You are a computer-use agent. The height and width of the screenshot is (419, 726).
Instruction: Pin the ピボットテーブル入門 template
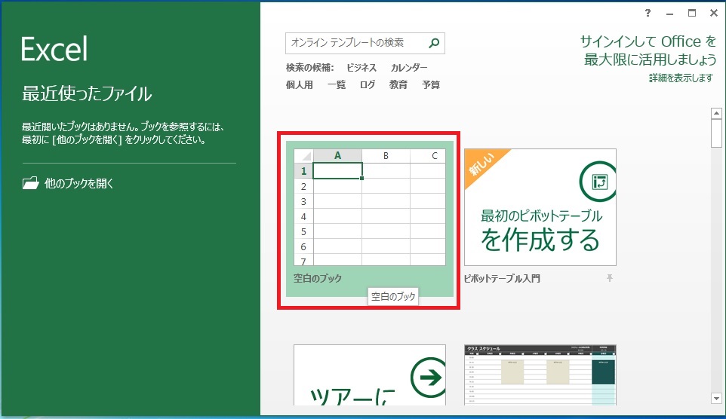pyautogui.click(x=610, y=278)
